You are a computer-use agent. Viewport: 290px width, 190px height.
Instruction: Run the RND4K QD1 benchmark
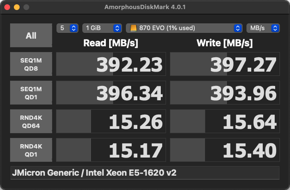(31, 150)
